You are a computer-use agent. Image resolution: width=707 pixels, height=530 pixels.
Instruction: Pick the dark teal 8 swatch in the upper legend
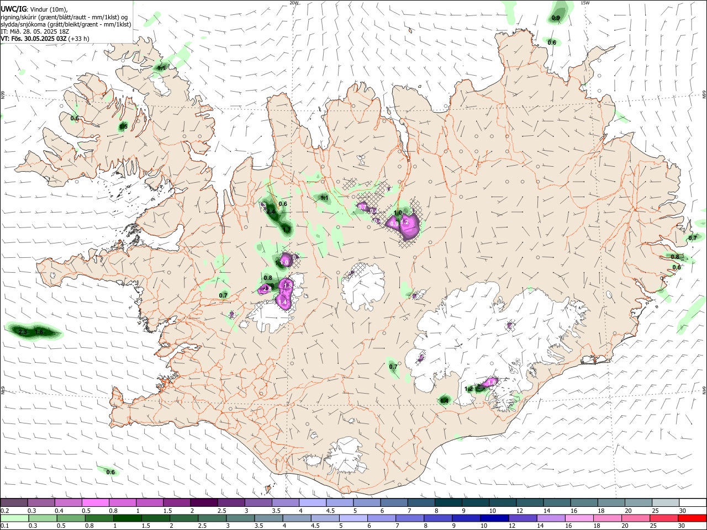tap(448, 503)
